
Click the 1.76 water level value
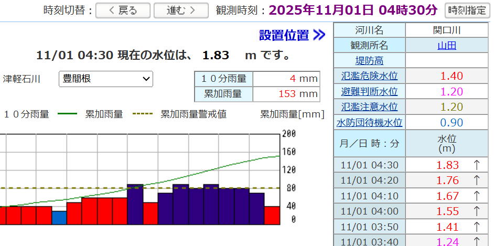[x=447, y=180]
